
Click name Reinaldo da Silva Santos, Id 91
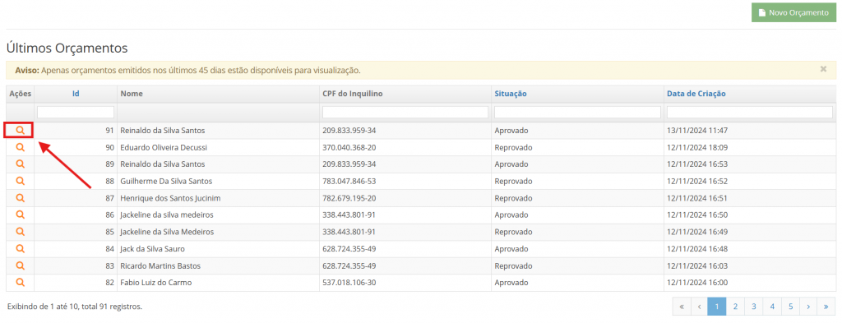pyautogui.click(x=163, y=131)
